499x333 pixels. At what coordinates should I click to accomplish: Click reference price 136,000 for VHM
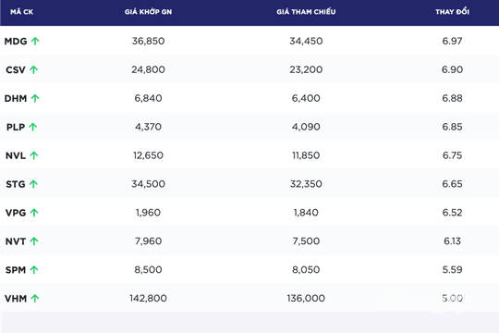point(306,298)
